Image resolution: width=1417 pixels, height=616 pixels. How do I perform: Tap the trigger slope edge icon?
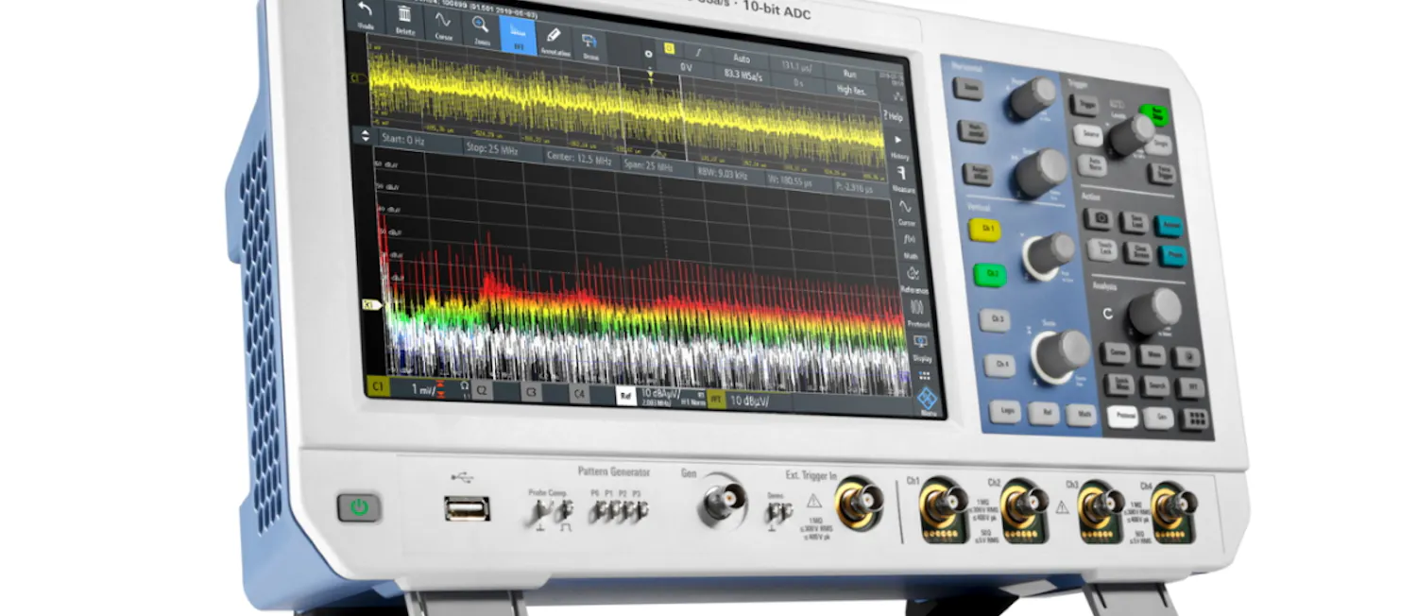(x=698, y=51)
